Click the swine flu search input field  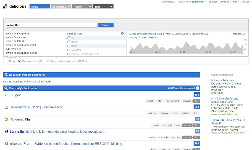point(52,25)
